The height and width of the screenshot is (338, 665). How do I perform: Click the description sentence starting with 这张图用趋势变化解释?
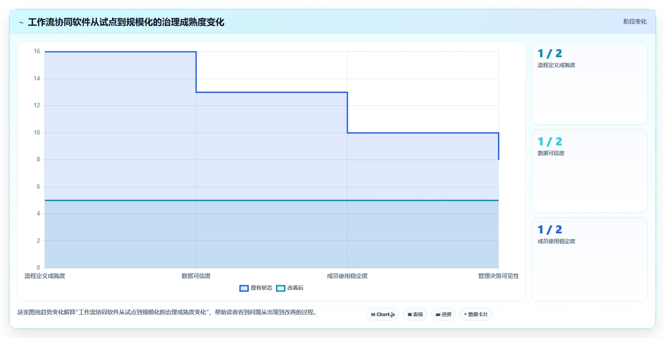coord(167,313)
